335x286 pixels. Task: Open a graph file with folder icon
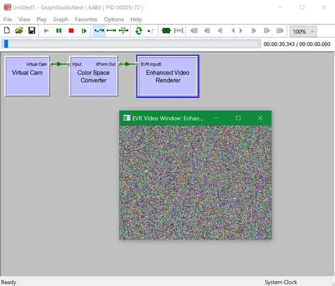pos(19,30)
